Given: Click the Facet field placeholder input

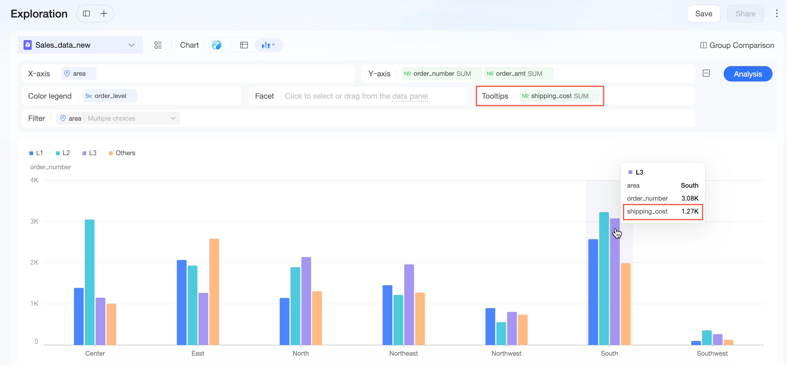Looking at the screenshot, I should coord(356,96).
